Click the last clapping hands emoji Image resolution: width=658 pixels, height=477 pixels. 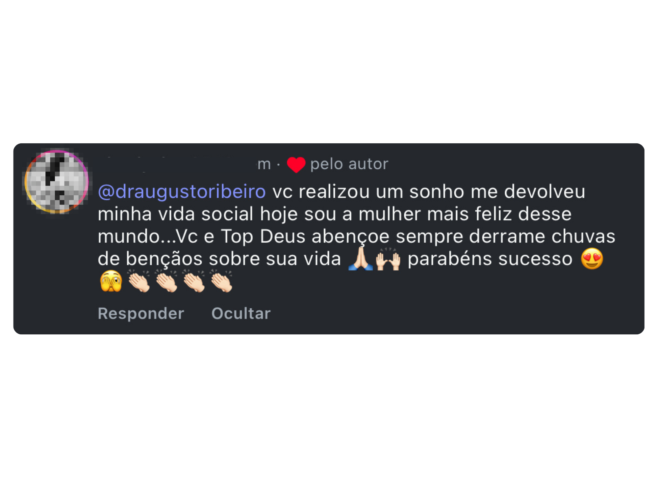[222, 281]
